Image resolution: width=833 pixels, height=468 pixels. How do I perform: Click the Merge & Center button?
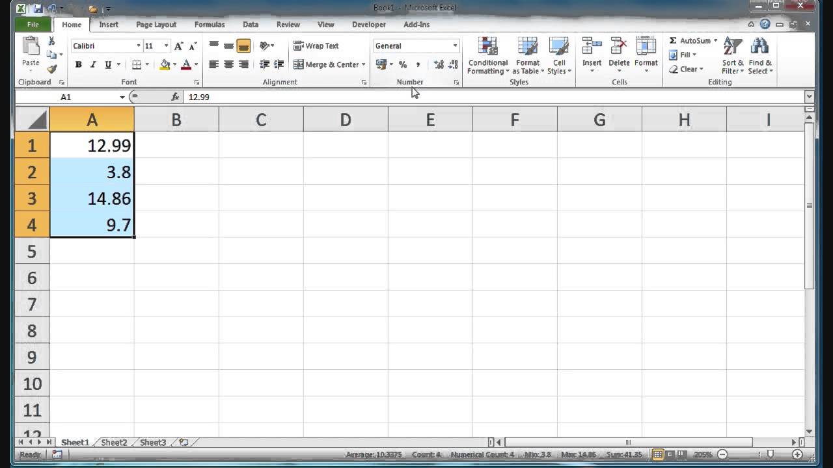[x=326, y=64]
